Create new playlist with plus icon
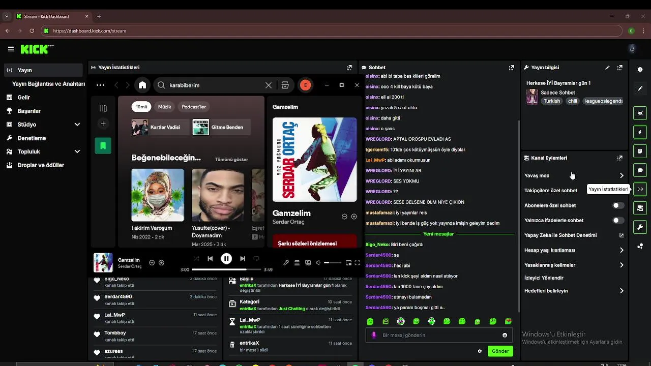 [103, 124]
